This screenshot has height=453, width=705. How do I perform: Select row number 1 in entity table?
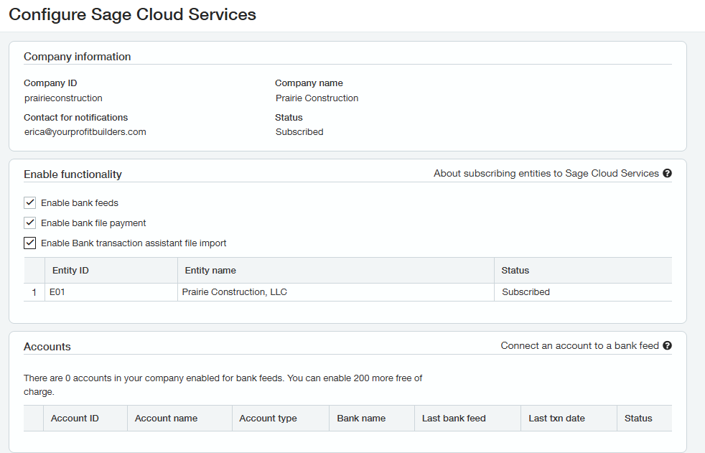34,292
